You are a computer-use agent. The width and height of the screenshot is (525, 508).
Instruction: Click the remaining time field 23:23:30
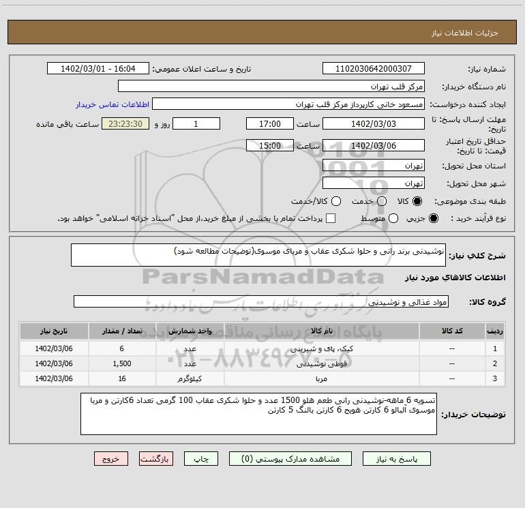125,123
